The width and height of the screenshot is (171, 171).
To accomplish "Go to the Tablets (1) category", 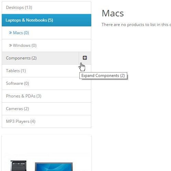I will click(47, 71).
